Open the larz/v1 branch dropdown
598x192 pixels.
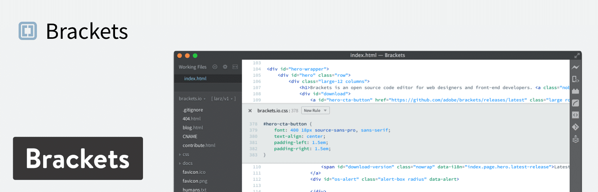[223, 99]
